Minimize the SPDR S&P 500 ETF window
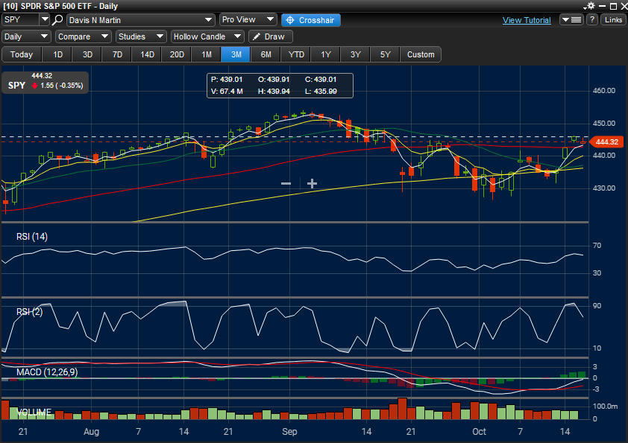Image resolution: width=628 pixels, height=443 pixels. click(x=603, y=6)
